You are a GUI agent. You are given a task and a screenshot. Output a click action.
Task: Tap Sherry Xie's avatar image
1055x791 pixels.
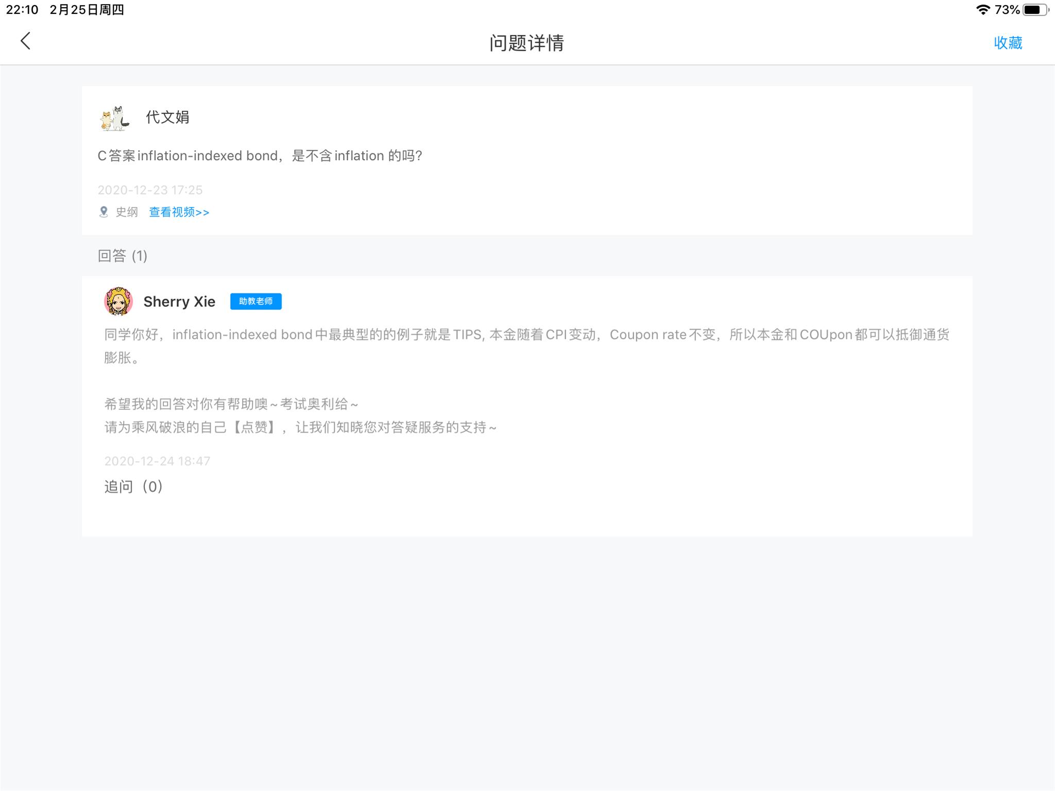coord(118,301)
